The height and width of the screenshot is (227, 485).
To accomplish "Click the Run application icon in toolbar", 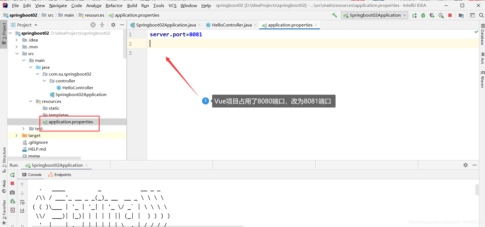I will click(x=415, y=15).
